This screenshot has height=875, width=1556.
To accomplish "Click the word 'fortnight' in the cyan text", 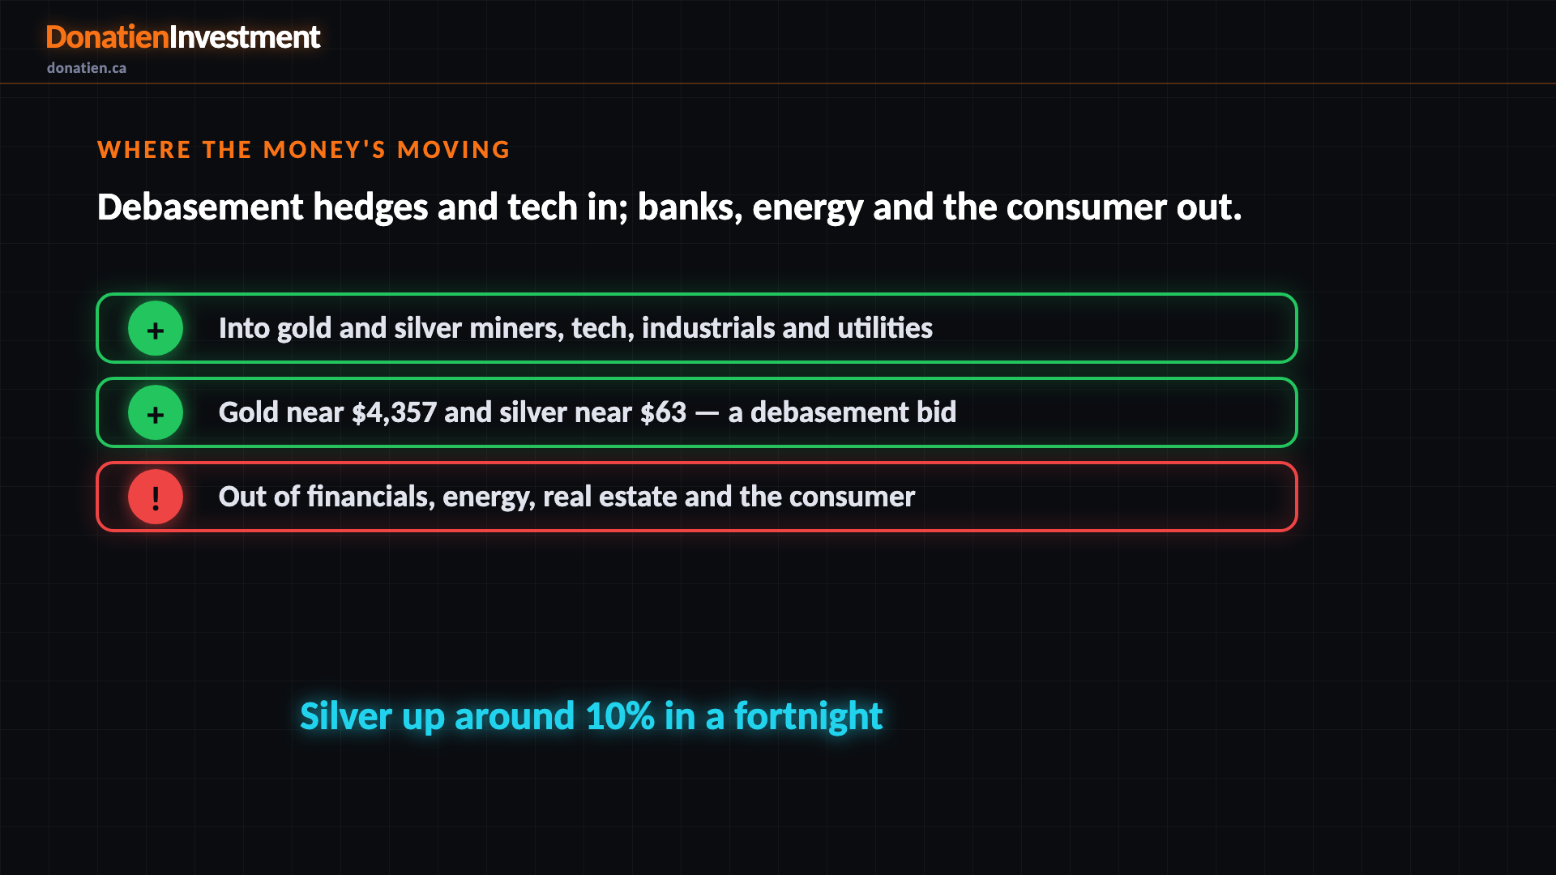I will click(x=808, y=717).
